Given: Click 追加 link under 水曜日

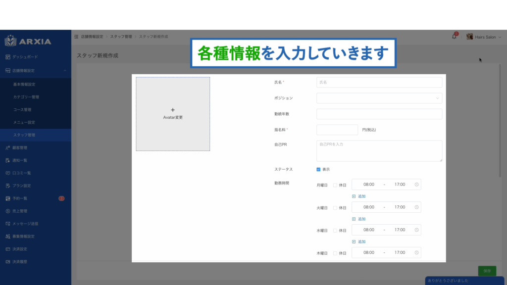Looking at the screenshot, I should [x=362, y=241].
